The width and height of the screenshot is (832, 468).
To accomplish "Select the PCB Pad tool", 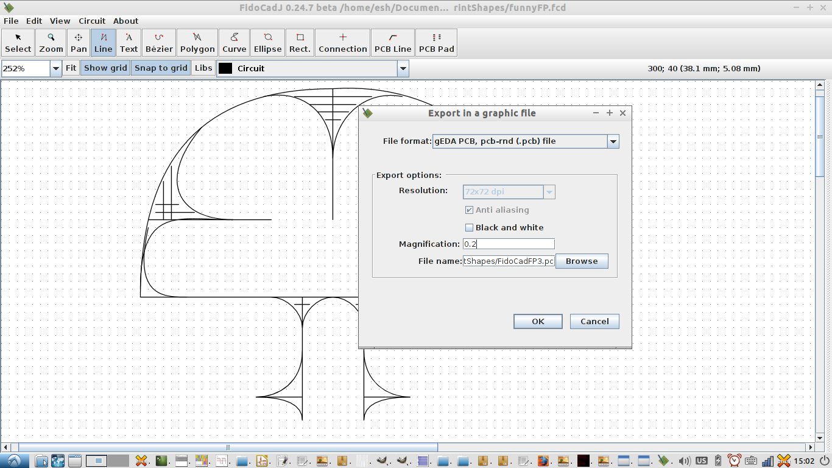I will point(436,42).
